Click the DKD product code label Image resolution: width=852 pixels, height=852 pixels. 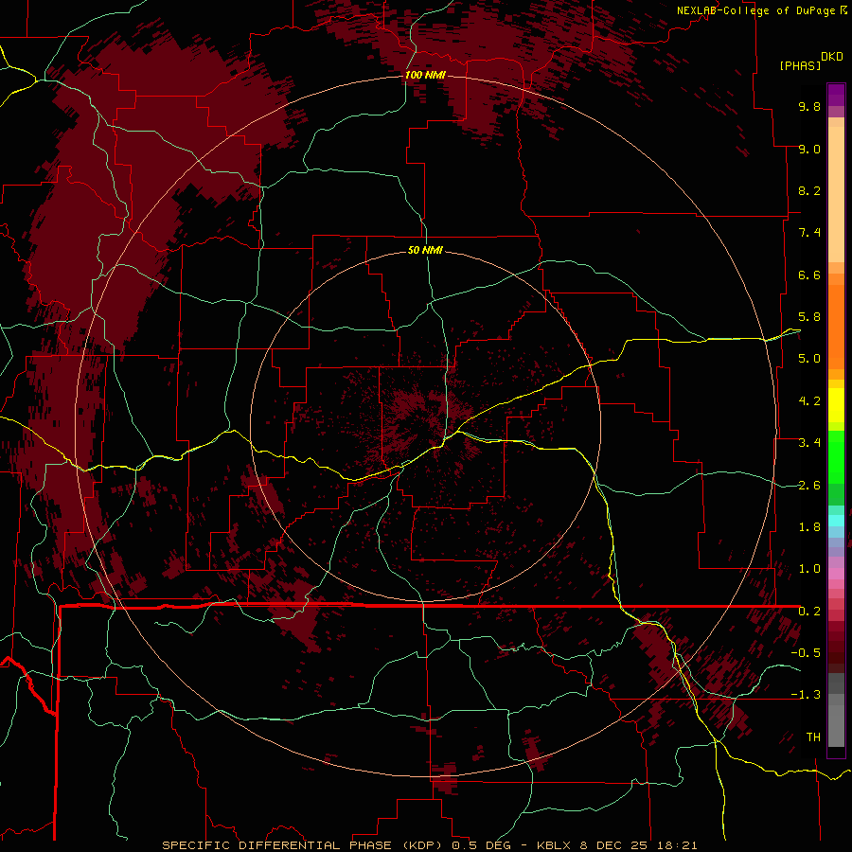tap(832, 57)
